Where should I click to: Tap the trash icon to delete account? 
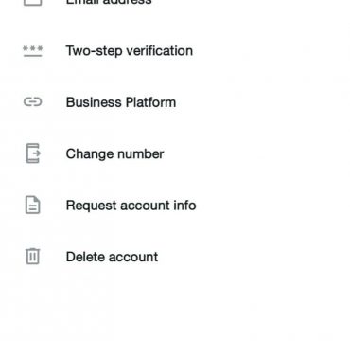[33, 256]
